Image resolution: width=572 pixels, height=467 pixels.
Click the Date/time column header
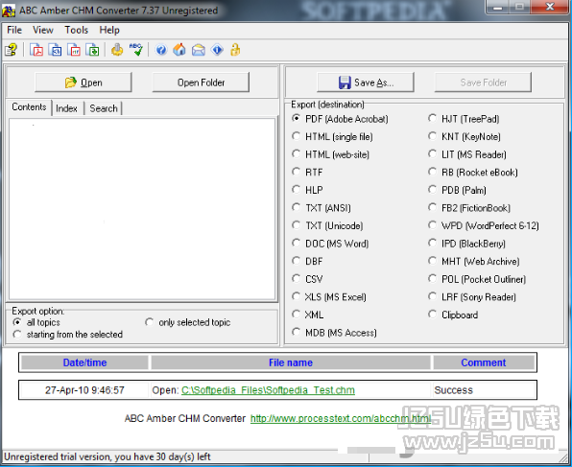(x=84, y=362)
